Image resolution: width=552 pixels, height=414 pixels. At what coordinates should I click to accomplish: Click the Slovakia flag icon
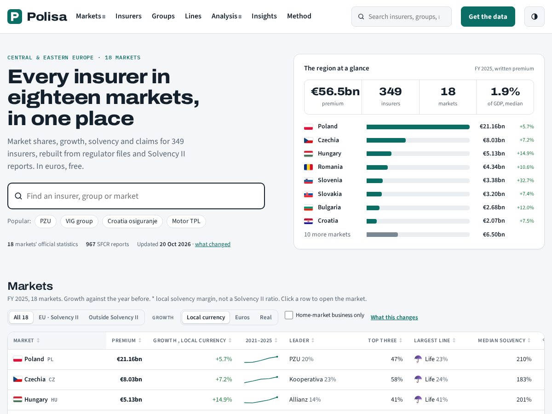pos(308,194)
